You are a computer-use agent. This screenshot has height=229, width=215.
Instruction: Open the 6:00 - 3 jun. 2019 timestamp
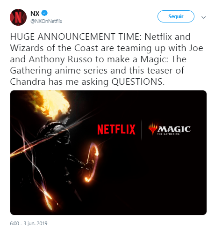click(x=29, y=223)
